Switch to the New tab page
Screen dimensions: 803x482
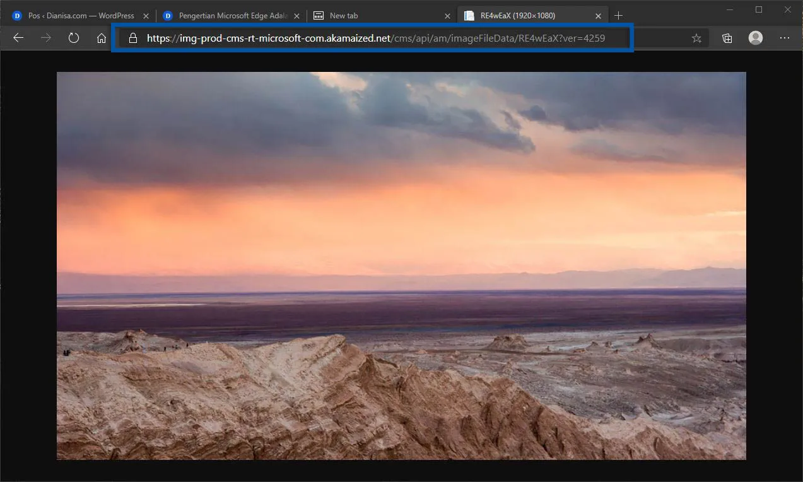click(x=353, y=15)
